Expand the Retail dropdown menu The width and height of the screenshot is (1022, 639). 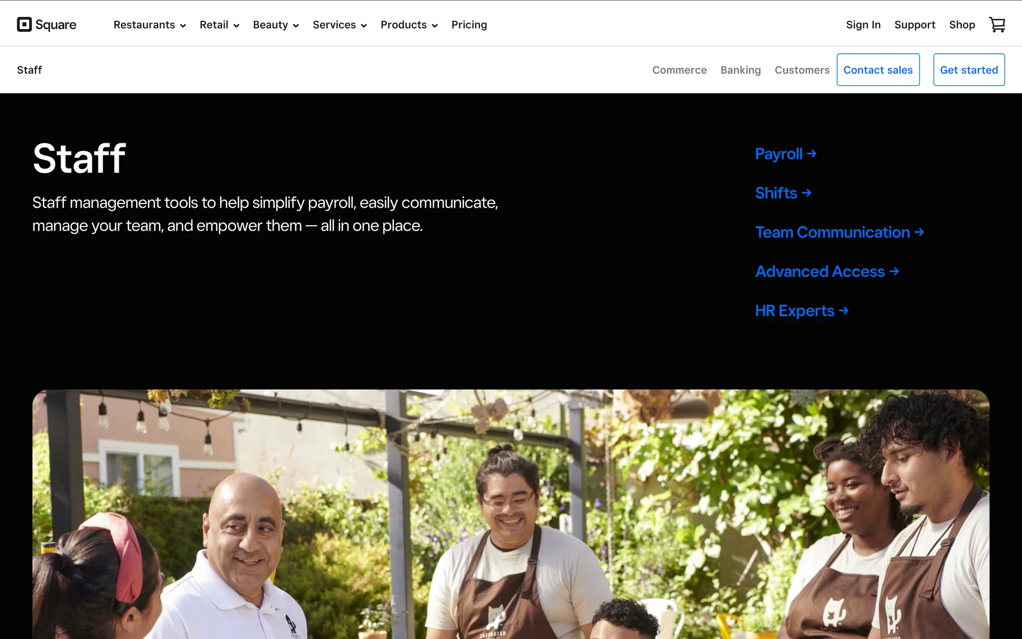point(219,24)
